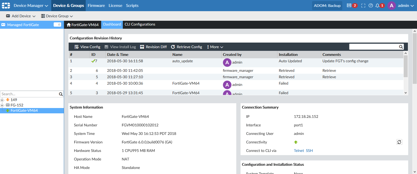
Task: Expand the FG-152 tree node
Action: pyautogui.click(x=2, y=105)
